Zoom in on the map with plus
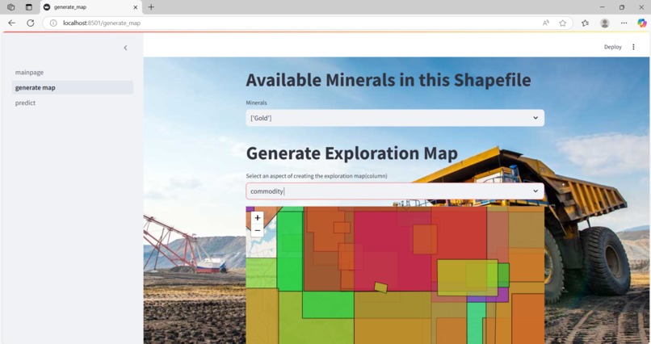Screen dimensions: 651x344 (258, 218)
